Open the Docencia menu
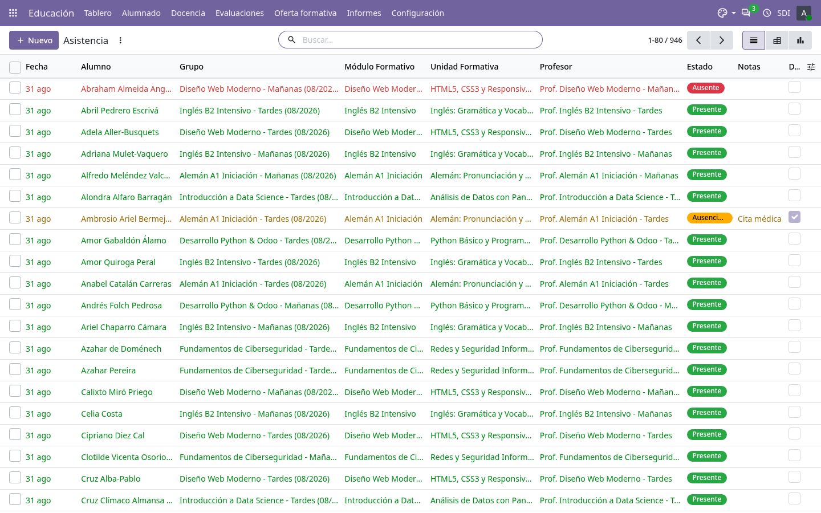This screenshot has height=513, width=821. click(188, 13)
